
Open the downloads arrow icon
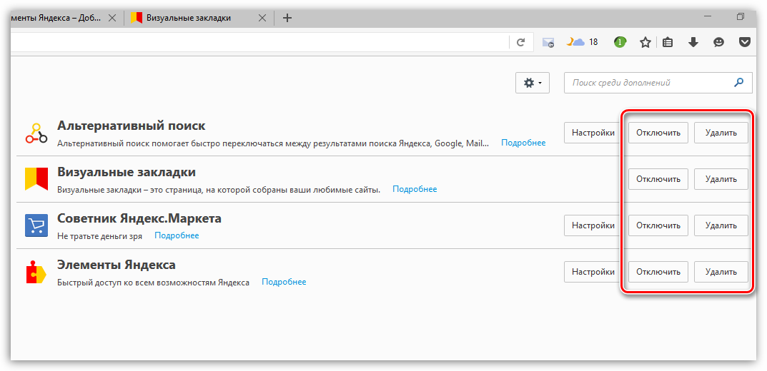click(693, 43)
